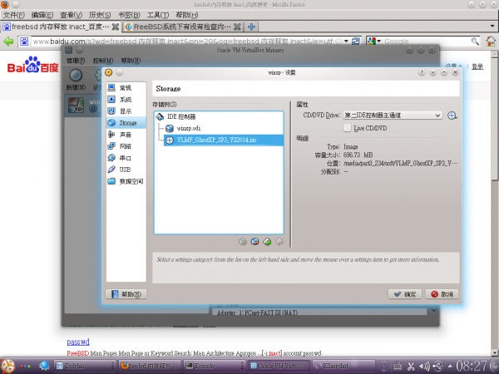This screenshot has width=499, height=374.
Task: Open the 声音 (Audio) settings category
Action: [126, 135]
